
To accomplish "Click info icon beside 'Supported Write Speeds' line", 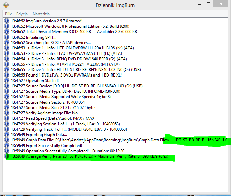I will 7,96.
